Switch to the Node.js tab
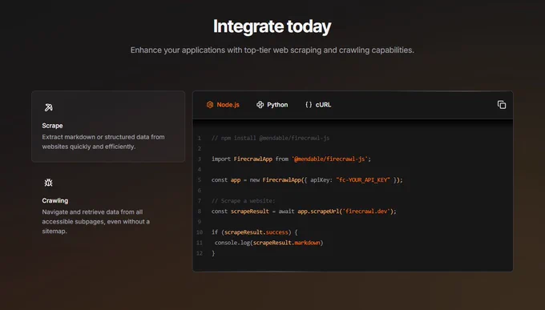This screenshot has height=310, width=545. point(223,105)
